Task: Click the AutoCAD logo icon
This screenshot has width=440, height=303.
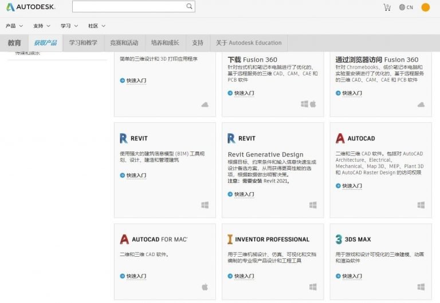Action: coord(340,138)
